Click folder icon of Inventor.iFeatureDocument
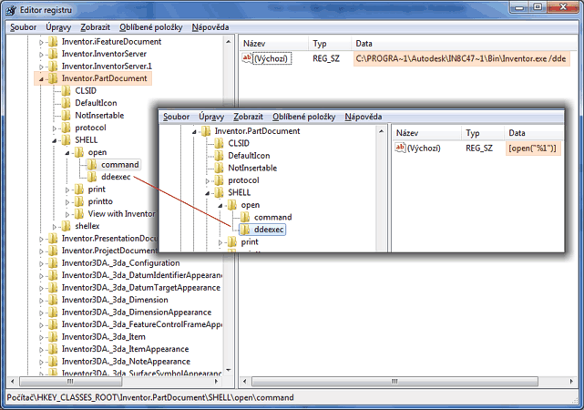The image size is (584, 410). tap(53, 41)
